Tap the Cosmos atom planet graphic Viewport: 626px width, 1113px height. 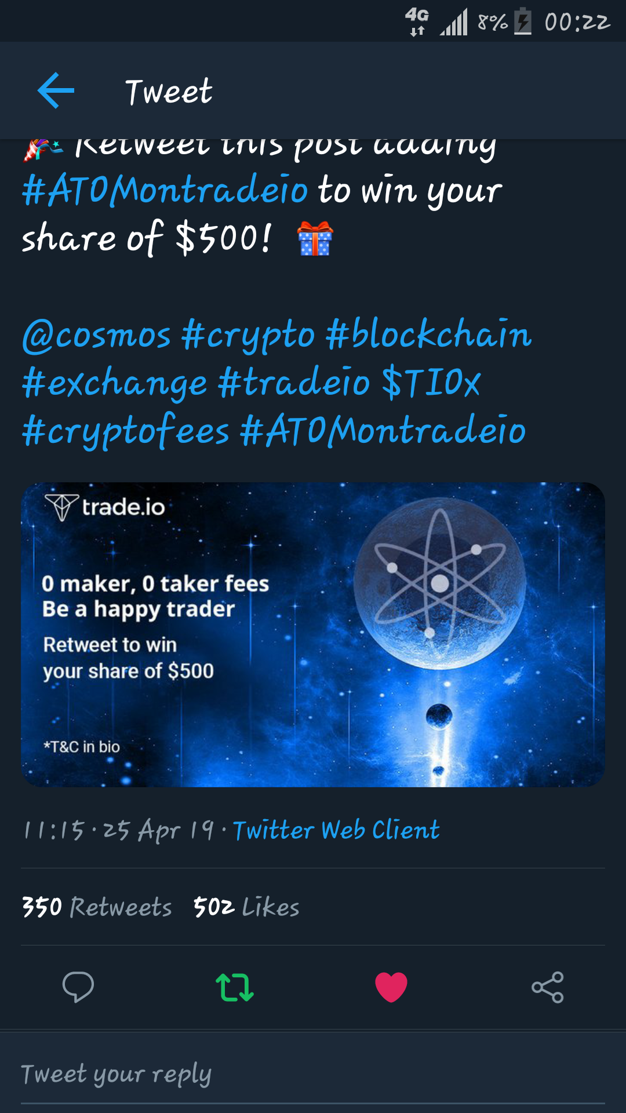click(439, 584)
